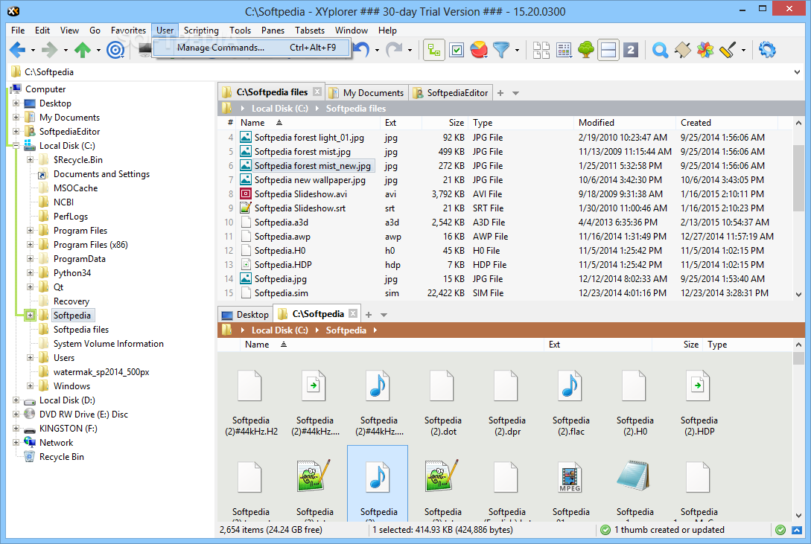Click Softpedia (2).flac thumbnail

click(570, 403)
